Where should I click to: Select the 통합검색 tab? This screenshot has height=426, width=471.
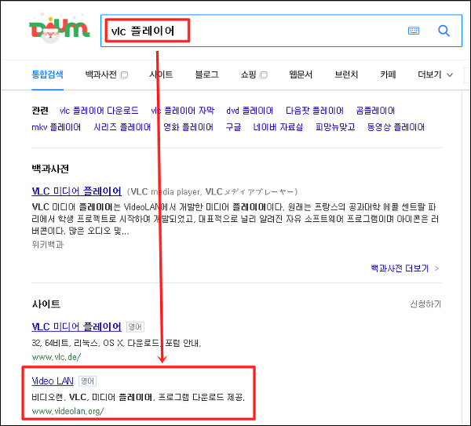click(x=47, y=75)
